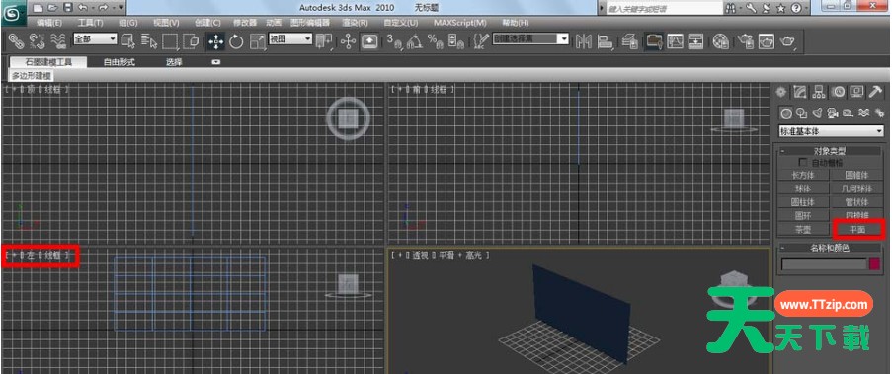Click the Align tool icon
Screen dimensions: 892x374
coord(605,40)
